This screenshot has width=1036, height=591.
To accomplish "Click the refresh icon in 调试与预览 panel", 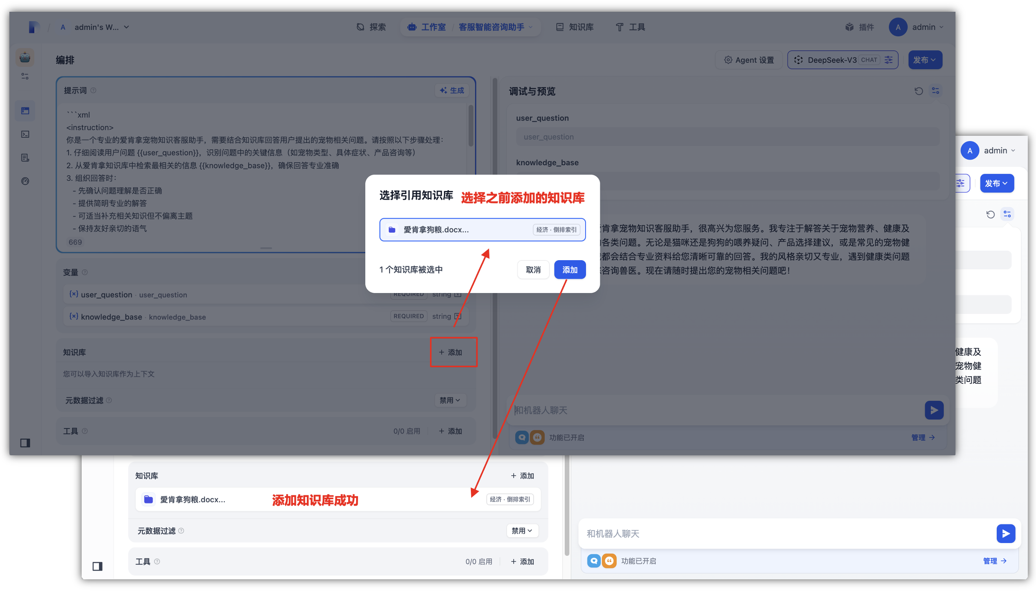I will click(x=918, y=91).
